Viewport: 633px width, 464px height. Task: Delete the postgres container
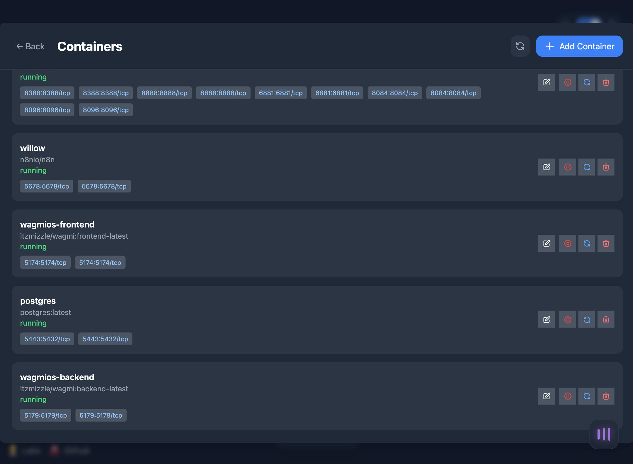606,320
